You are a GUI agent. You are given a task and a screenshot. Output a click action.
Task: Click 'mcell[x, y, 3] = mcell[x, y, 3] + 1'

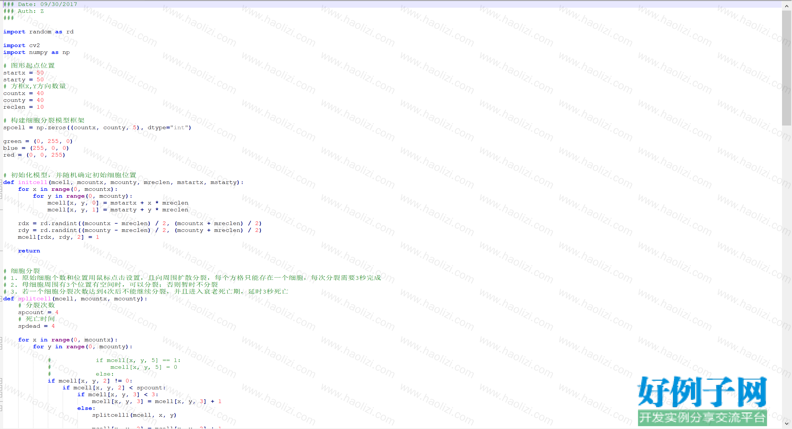[x=157, y=402]
